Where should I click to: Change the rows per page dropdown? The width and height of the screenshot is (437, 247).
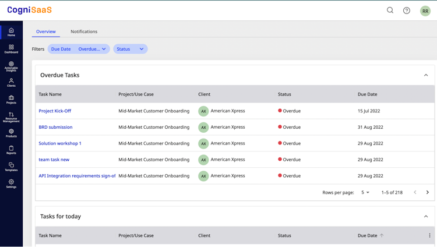365,192
